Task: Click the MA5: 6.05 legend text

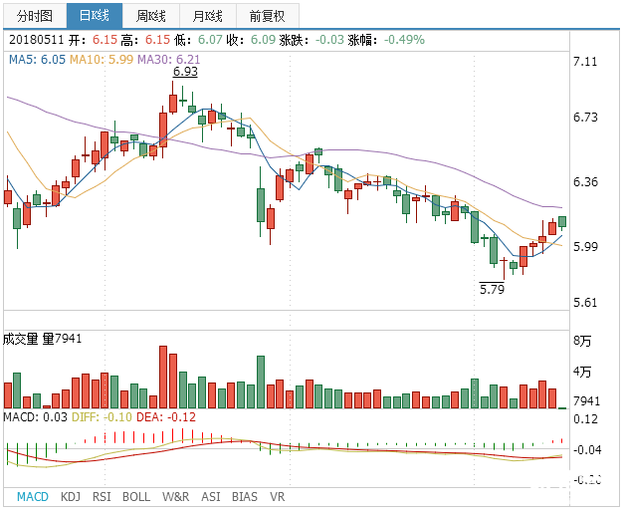Action: (37, 60)
